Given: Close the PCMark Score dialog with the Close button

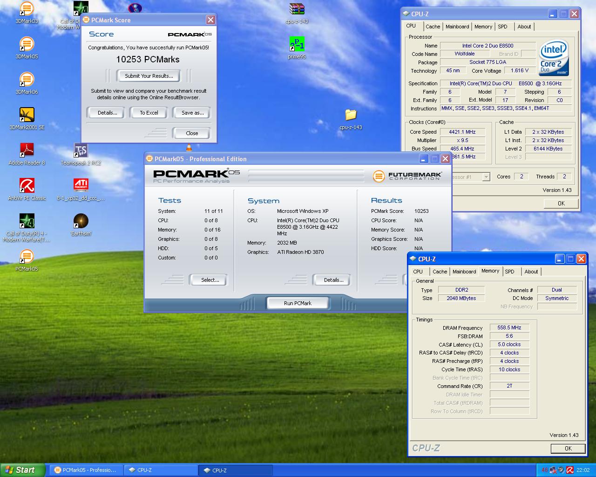Looking at the screenshot, I should coord(192,133).
